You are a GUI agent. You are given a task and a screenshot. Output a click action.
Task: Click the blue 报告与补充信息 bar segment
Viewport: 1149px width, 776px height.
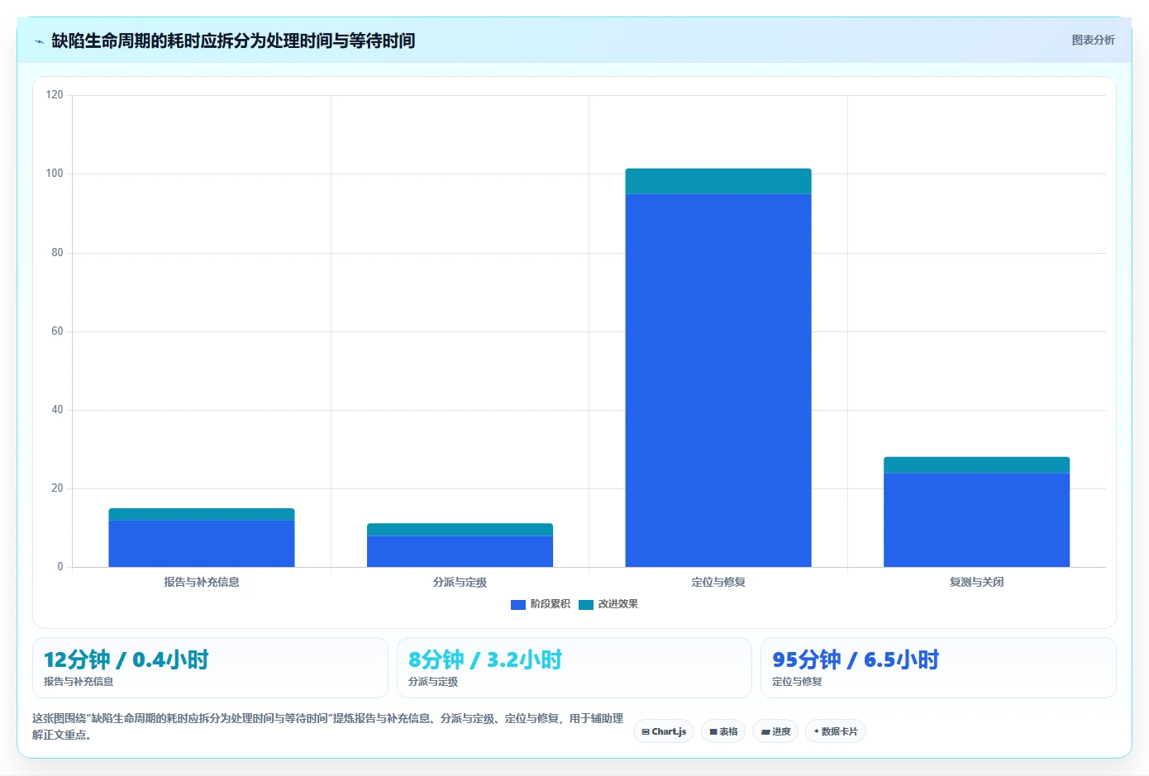pyautogui.click(x=202, y=543)
